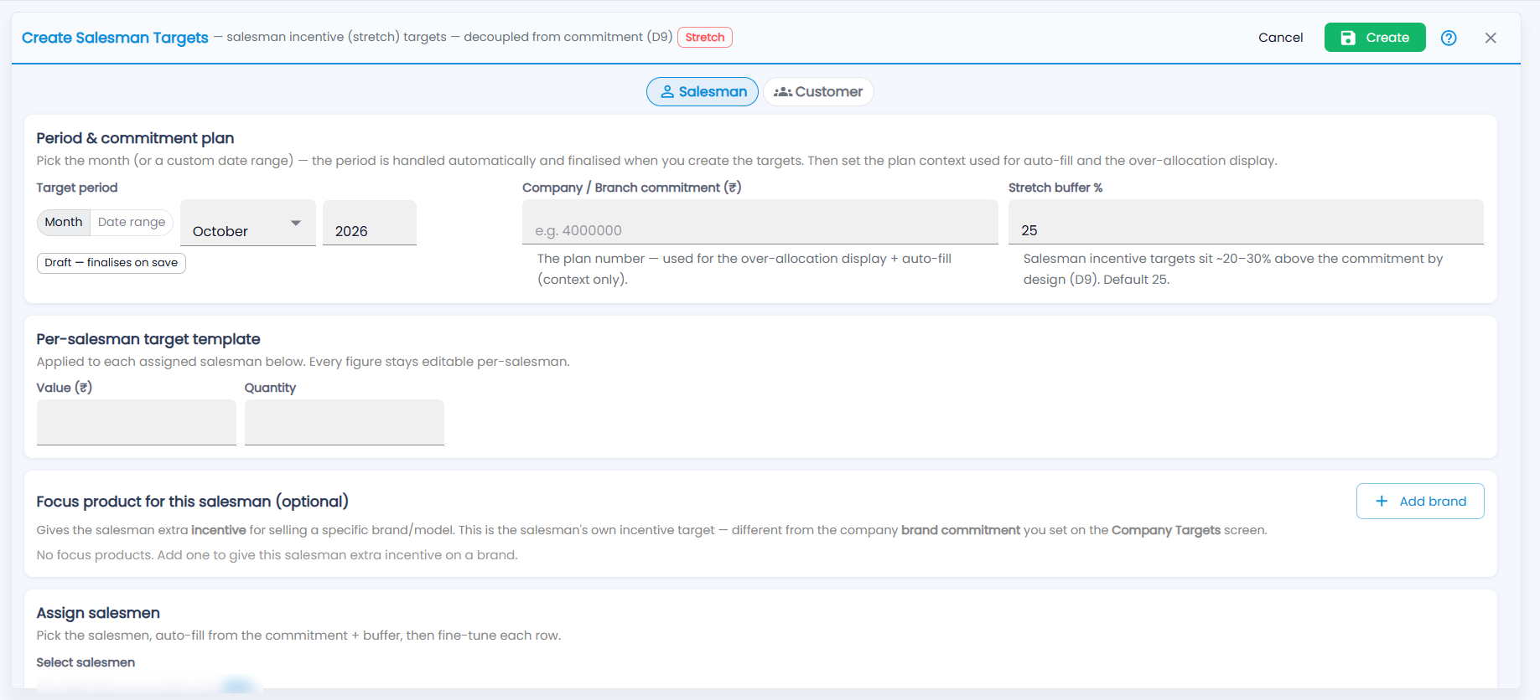Viewport: 1540px width, 700px height.
Task: Switch to the Salesman tab
Action: click(x=703, y=91)
